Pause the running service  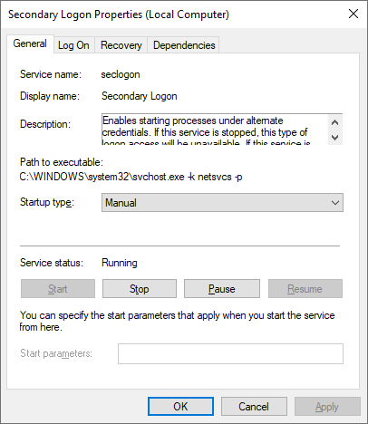point(222,289)
